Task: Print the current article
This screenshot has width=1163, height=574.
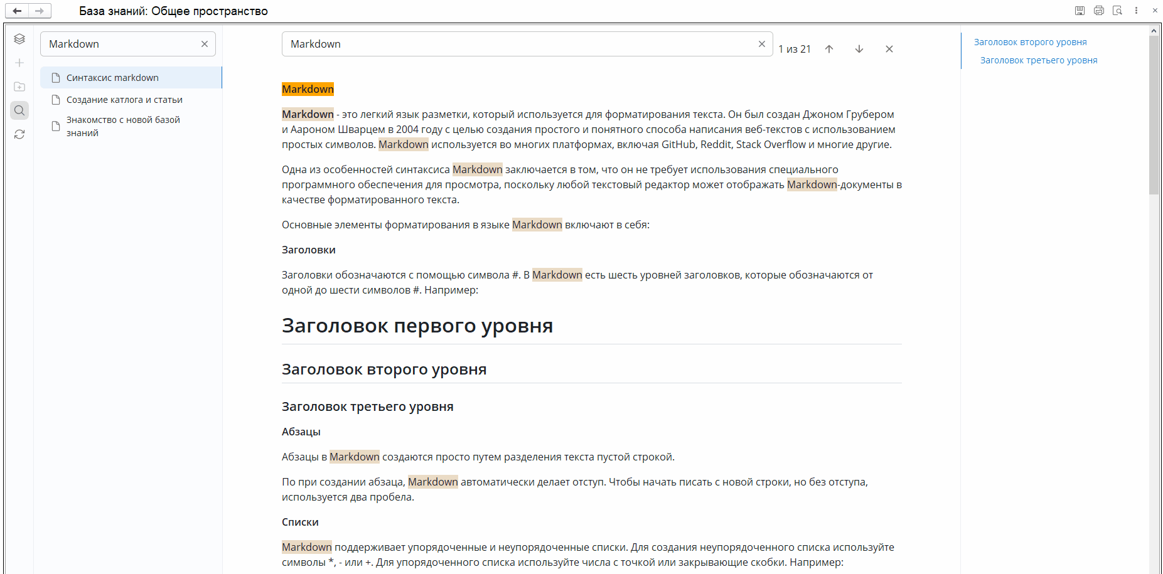Action: 1099,11
